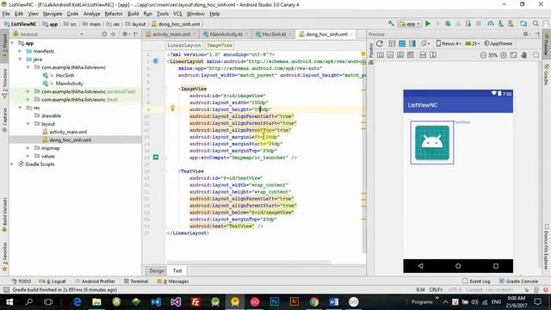Viewport: 551px width, 310px height.
Task: Open the app run configuration dropdown
Action: pyautogui.click(x=410, y=24)
